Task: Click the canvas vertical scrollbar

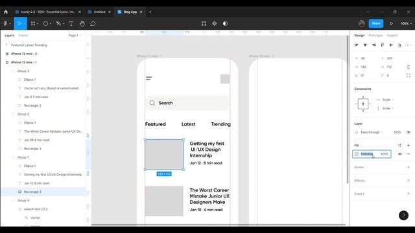Action: 348,109
